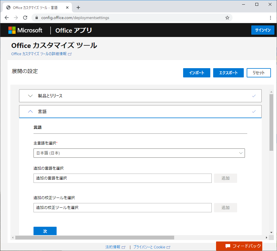Open the Office カスタマイズ ツールの詳細情報 link
Viewport: 277px width, 251px height.
coord(41,54)
